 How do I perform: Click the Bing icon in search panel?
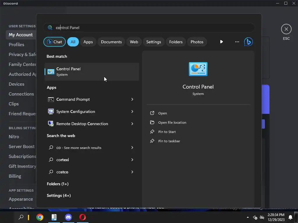[248, 42]
